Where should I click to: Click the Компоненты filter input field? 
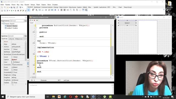[x=17, y=21]
